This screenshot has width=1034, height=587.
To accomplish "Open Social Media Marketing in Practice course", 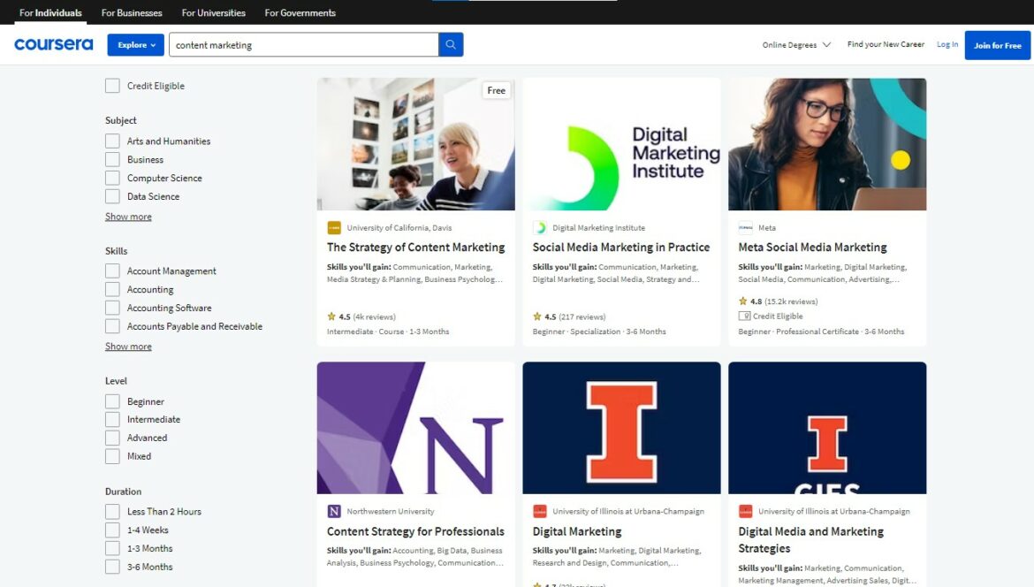I will [621, 248].
